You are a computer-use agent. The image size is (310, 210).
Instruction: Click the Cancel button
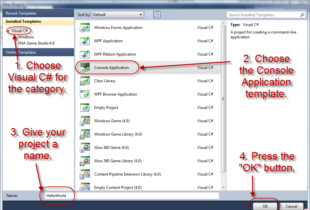[x=291, y=206]
